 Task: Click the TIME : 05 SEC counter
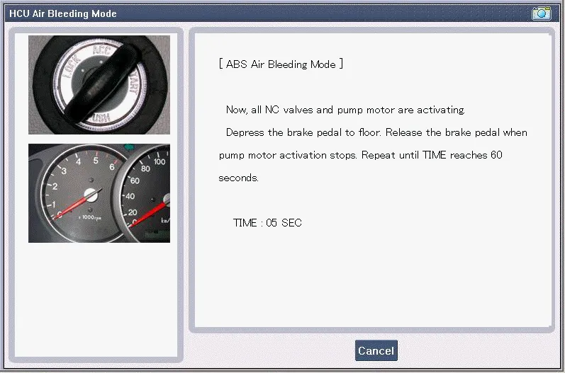(267, 223)
